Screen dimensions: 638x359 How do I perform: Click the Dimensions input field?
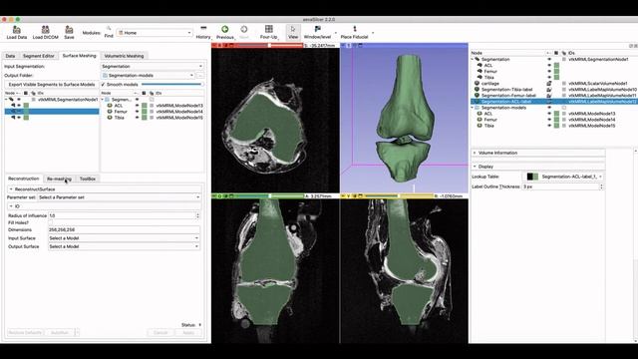[x=124, y=229]
